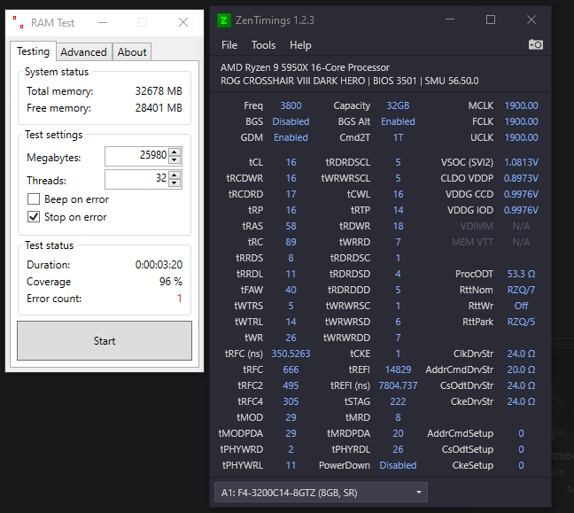Open the Help menu in ZenTimings
Screen dimensions: 574x513
(300, 45)
